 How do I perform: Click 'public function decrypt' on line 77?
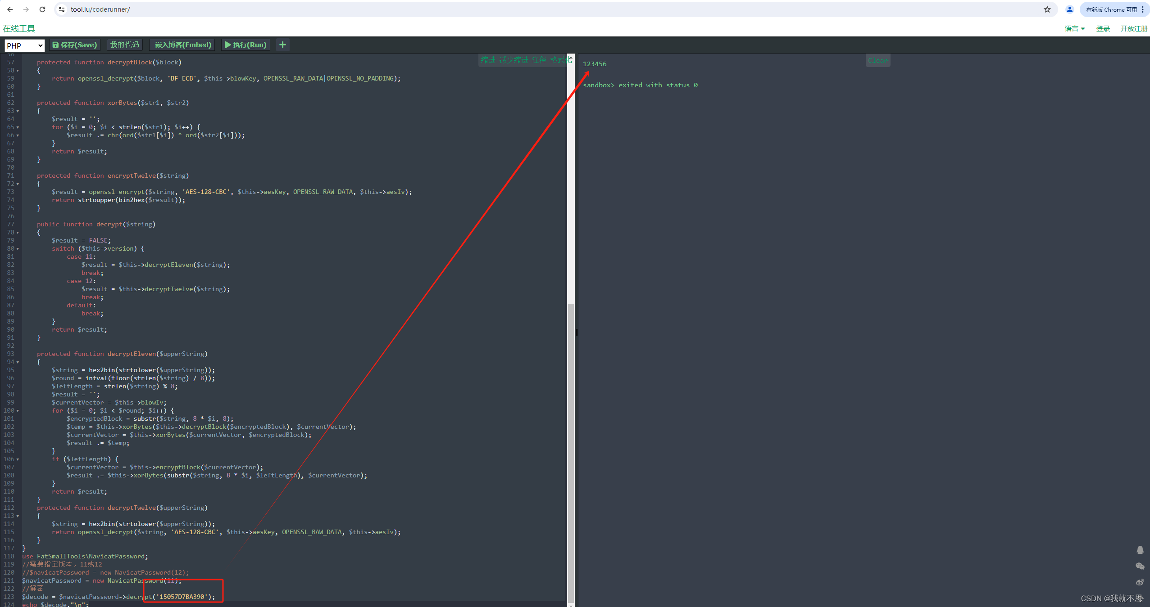point(79,224)
